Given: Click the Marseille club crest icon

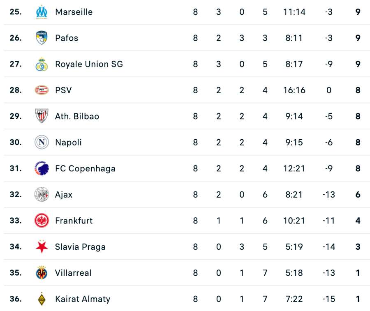Looking at the screenshot, I should point(42,12).
